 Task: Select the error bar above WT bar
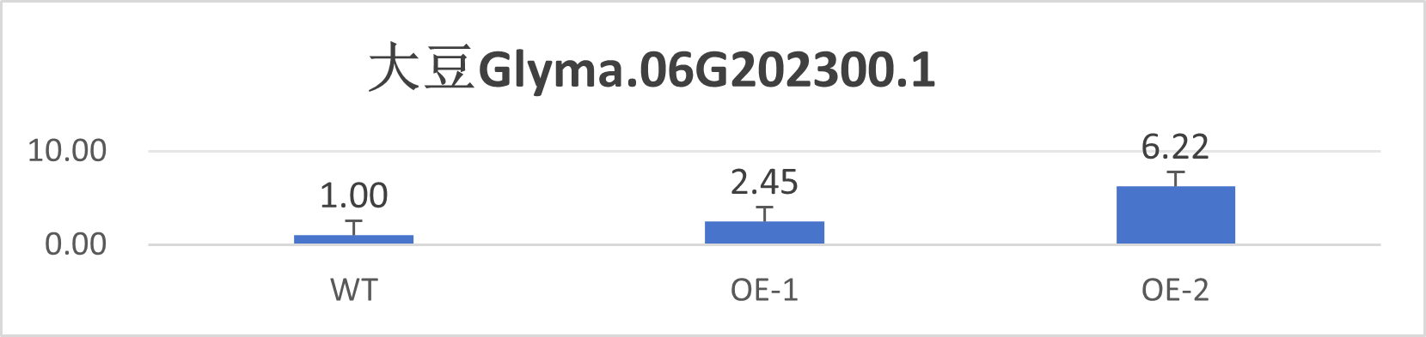coord(353,227)
